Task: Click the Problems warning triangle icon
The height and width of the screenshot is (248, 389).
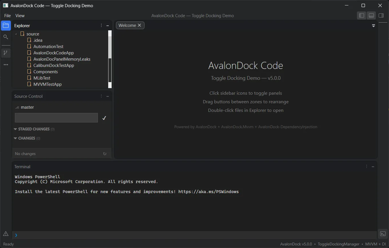Action: coord(6,234)
